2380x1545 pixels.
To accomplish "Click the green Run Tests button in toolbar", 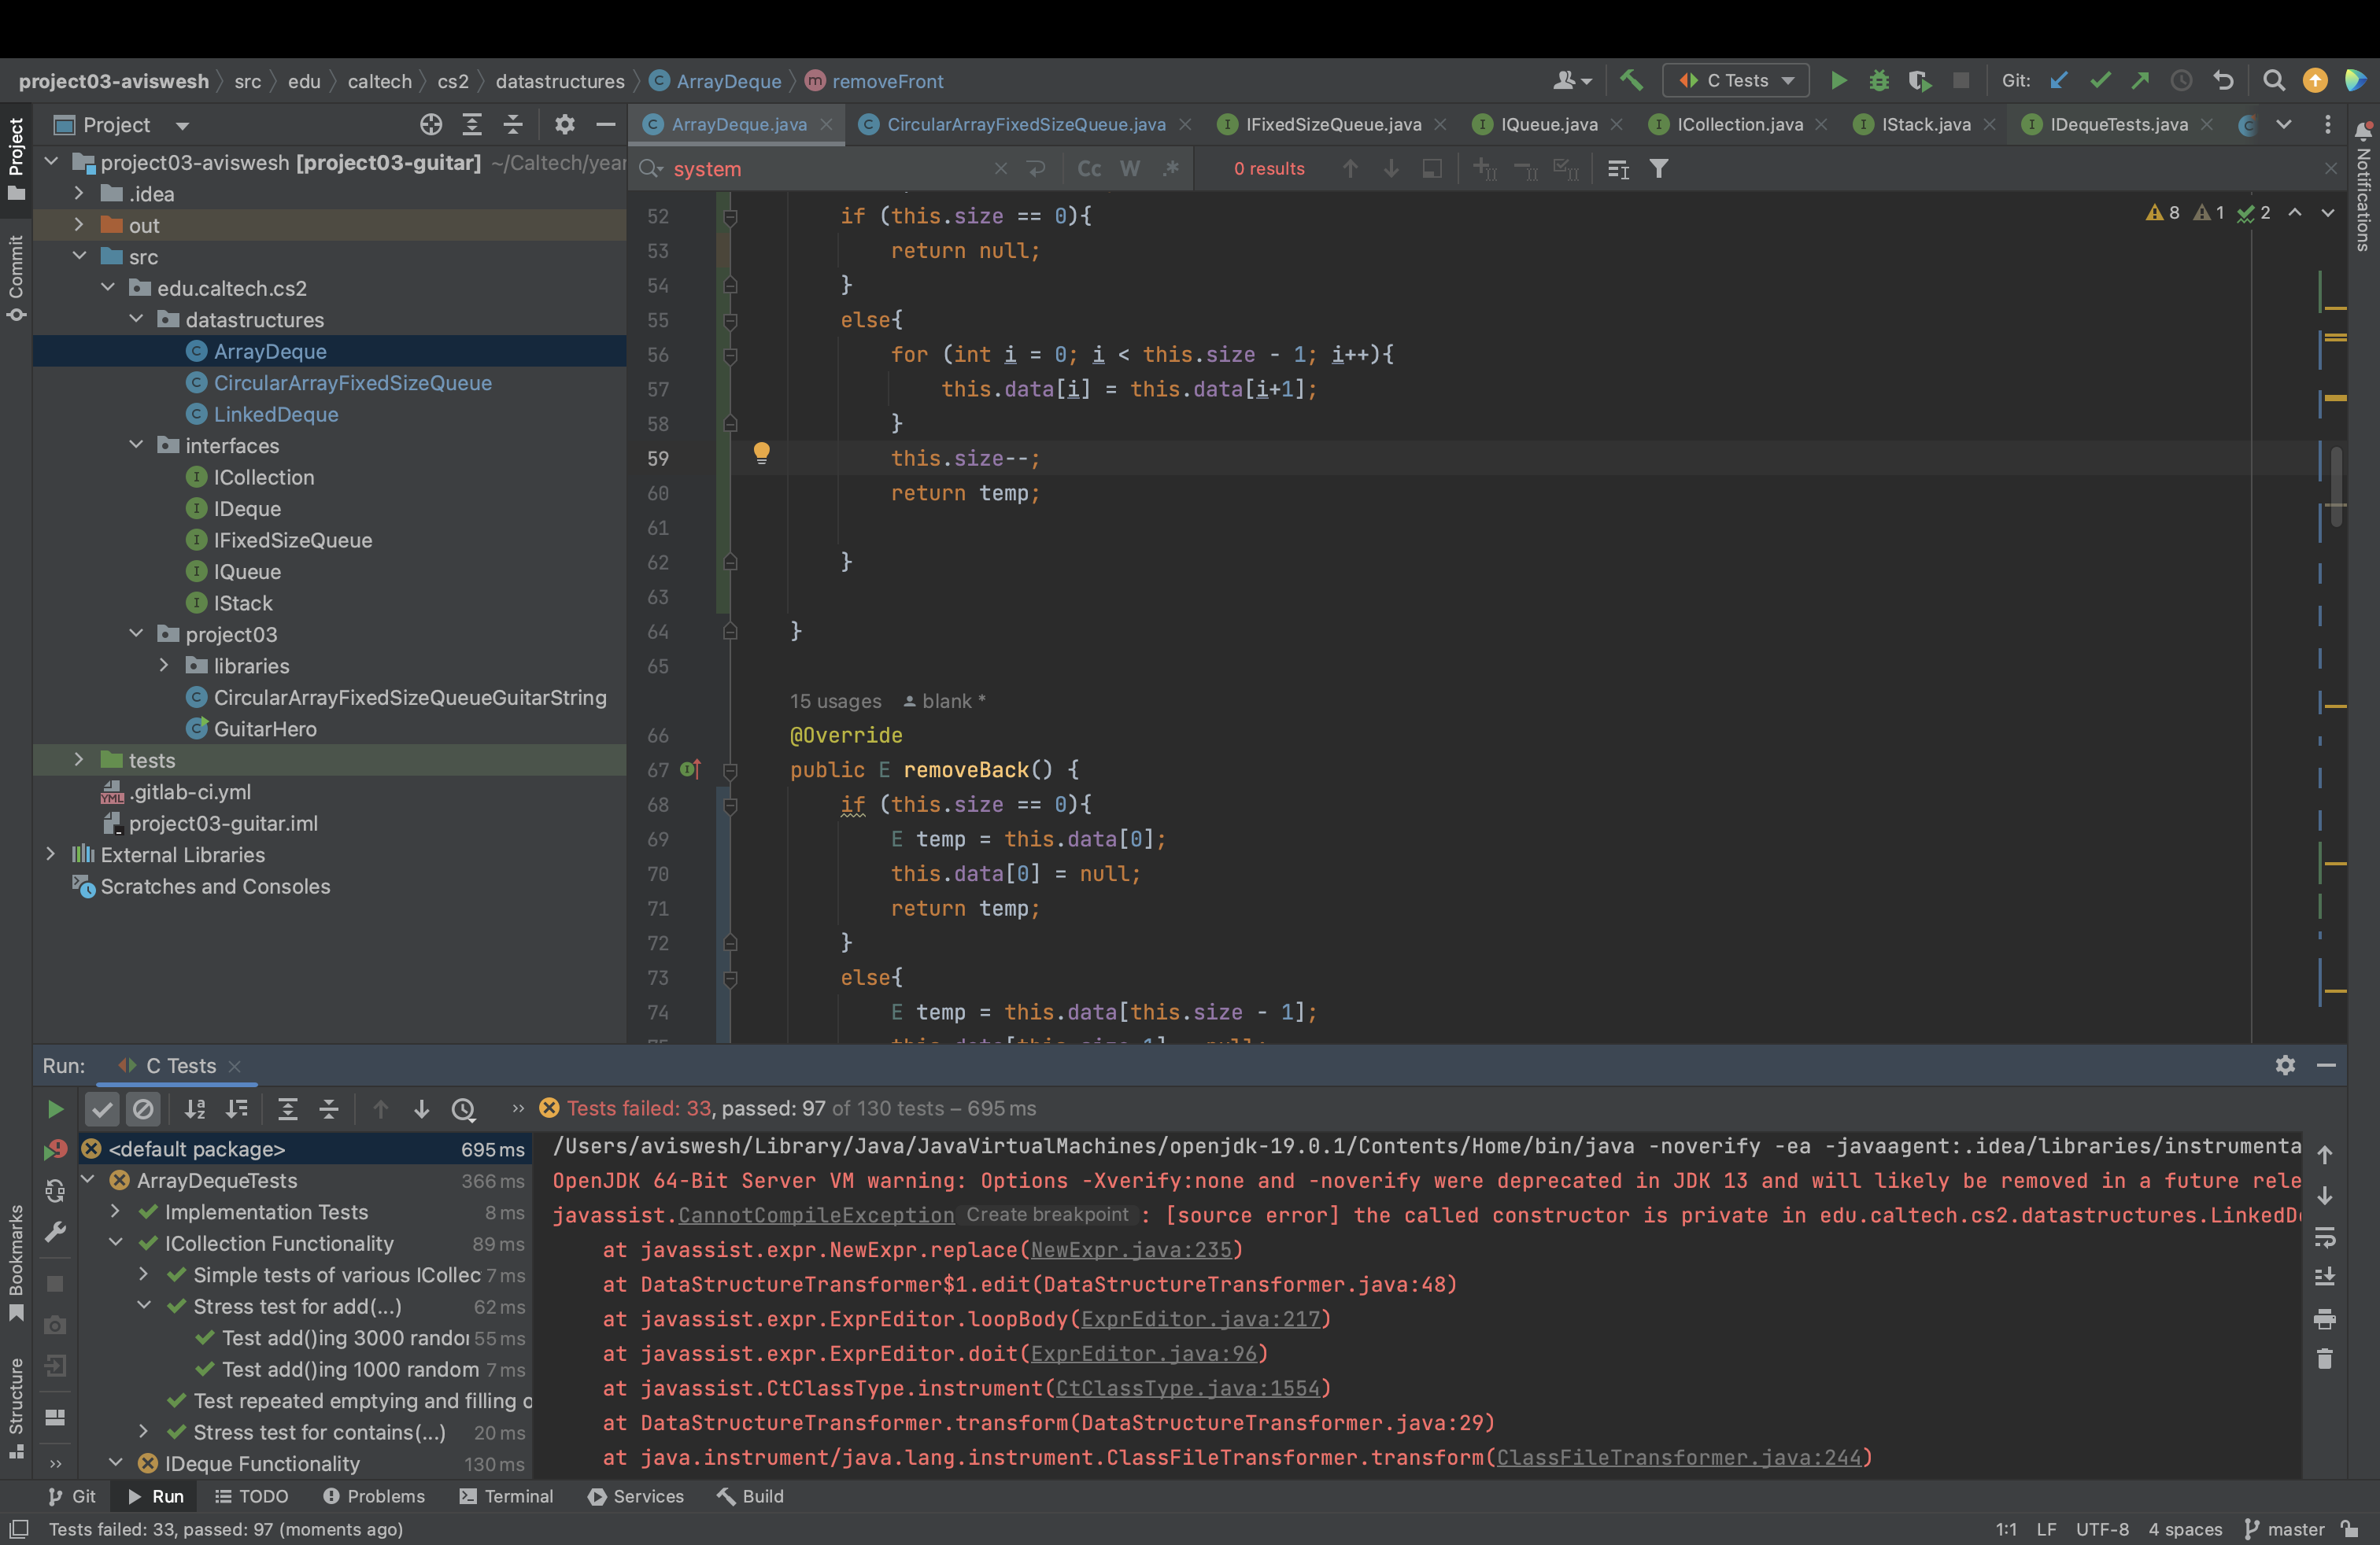I will tap(1838, 81).
